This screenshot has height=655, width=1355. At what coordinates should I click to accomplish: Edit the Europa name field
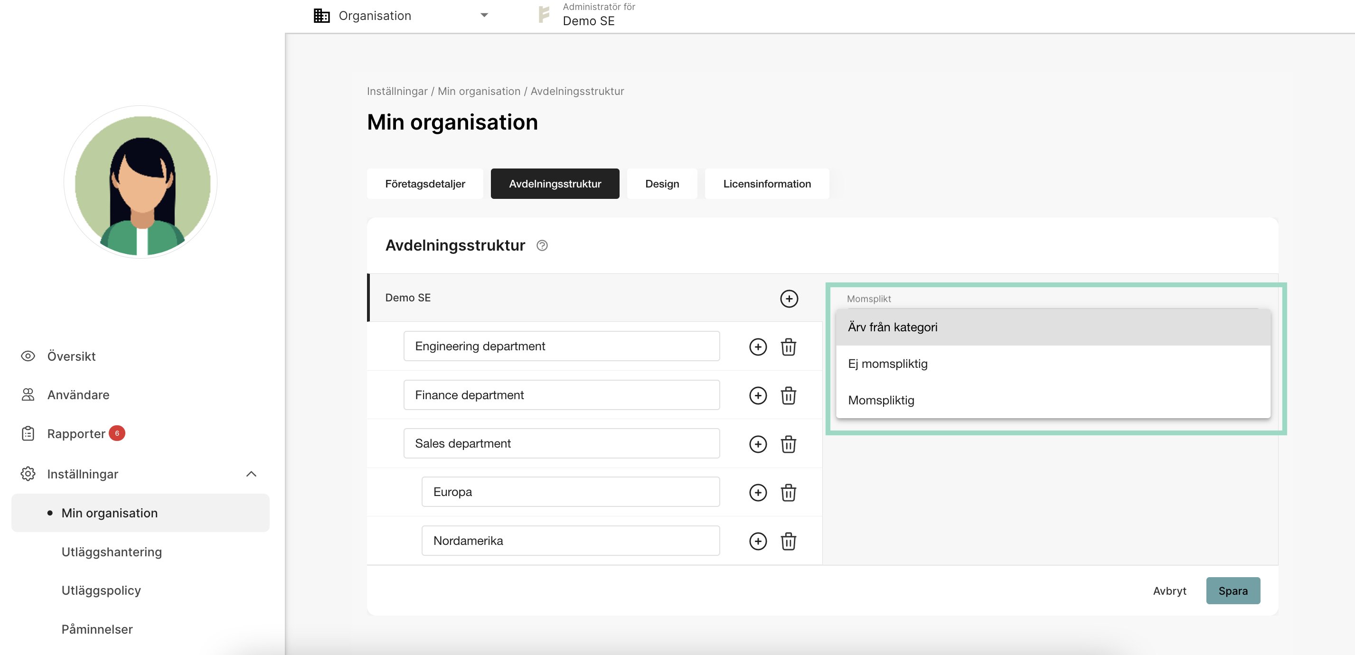(x=570, y=492)
